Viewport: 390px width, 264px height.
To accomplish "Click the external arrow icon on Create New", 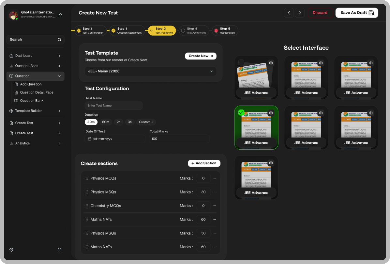I will coord(212,56).
